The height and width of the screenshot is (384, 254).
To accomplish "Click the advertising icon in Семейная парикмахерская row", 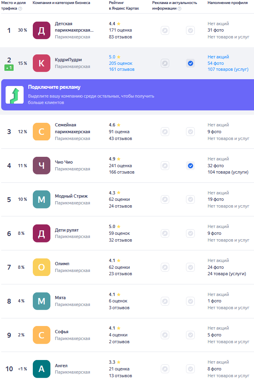I will (165, 132).
